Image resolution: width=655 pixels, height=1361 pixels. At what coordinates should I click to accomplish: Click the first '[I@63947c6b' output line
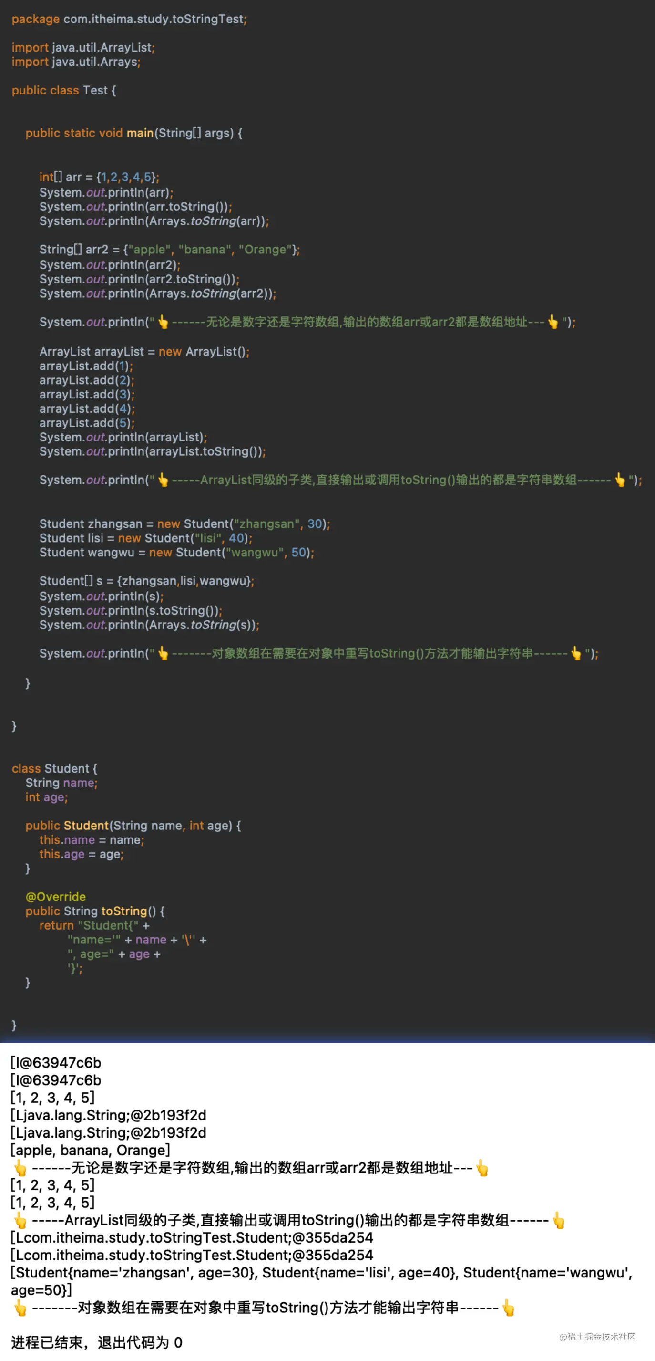coord(56,1062)
